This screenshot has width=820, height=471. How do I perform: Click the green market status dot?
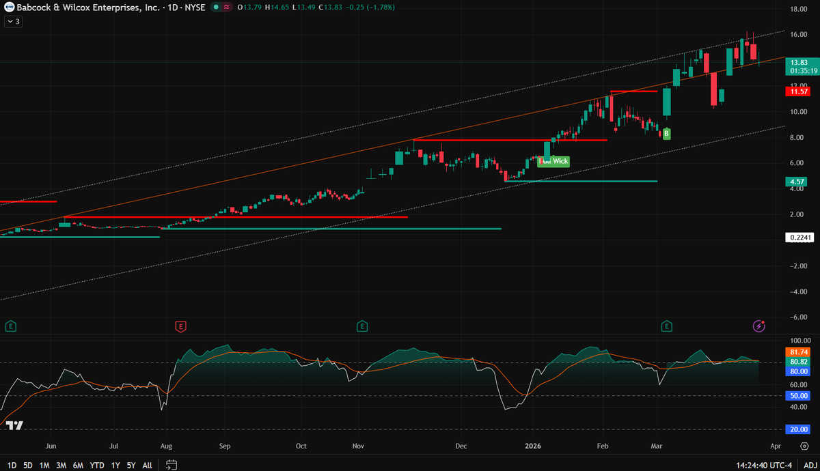pos(216,7)
